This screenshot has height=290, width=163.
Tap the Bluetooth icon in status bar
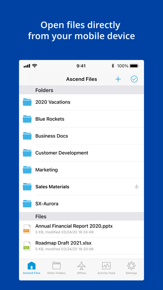[x=113, y=66]
